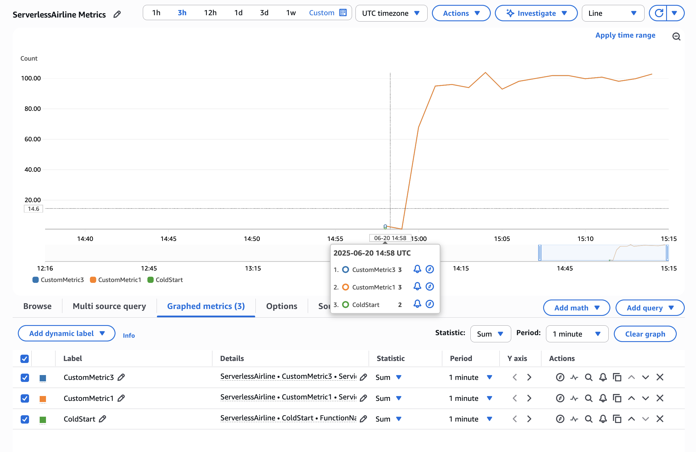696x452 pixels.
Task: Zoom out using the magnifier icon
Action: (676, 36)
